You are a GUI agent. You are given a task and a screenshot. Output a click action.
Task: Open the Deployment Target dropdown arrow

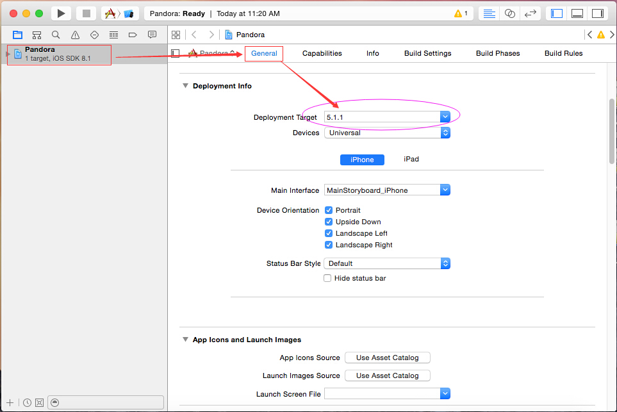445,117
